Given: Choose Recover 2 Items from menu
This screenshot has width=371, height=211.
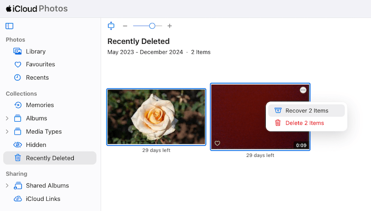Looking at the screenshot, I should click(x=307, y=111).
